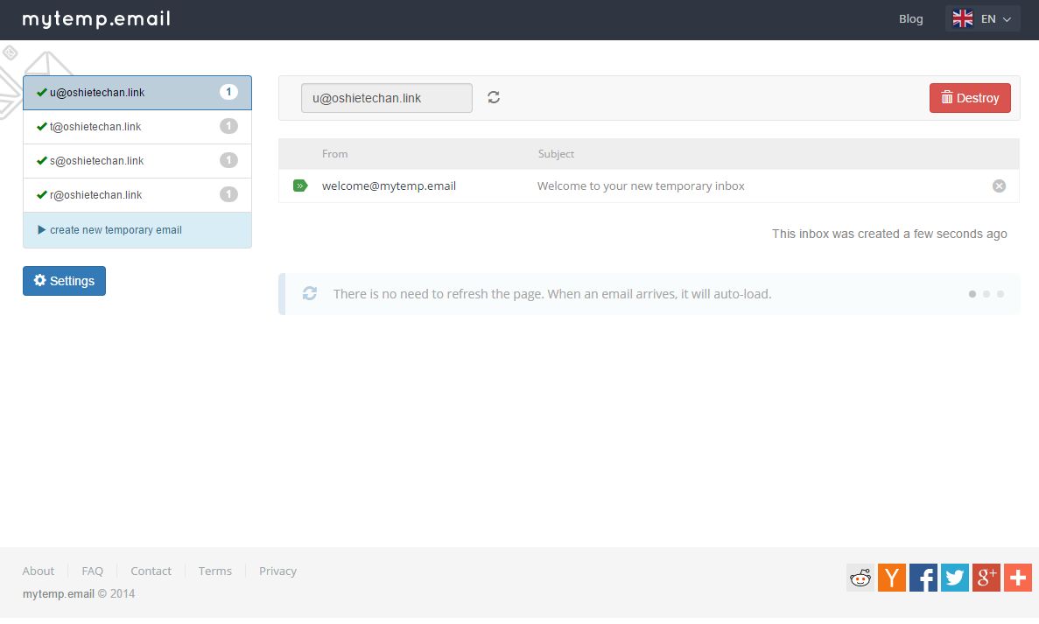This screenshot has width=1039, height=624.
Task: Delete the welcome email with the X icon
Action: (999, 186)
